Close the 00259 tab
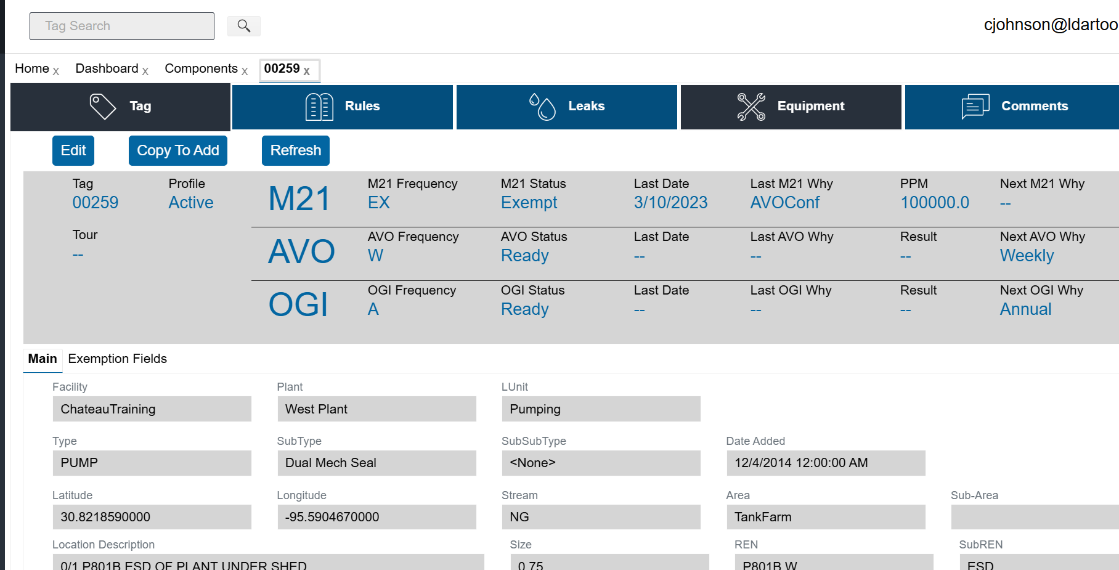The width and height of the screenshot is (1119, 570). (x=306, y=71)
